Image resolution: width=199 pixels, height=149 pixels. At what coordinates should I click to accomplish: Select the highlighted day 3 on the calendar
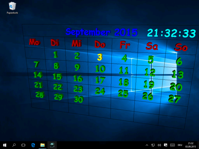pyautogui.click(x=100, y=57)
